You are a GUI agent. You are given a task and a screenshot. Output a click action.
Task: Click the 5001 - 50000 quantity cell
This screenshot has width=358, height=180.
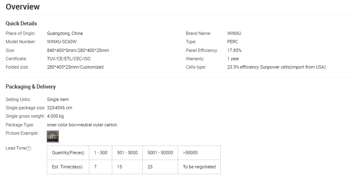click(x=160, y=153)
